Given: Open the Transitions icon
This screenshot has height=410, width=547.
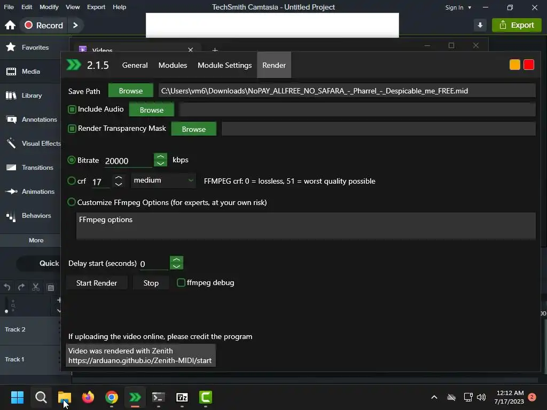Looking at the screenshot, I should click(11, 167).
